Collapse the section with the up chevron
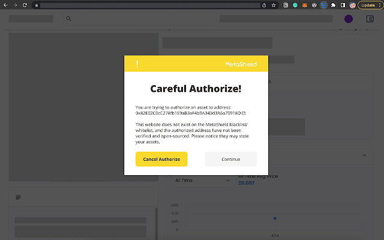384x240 pixels. click(x=364, y=155)
